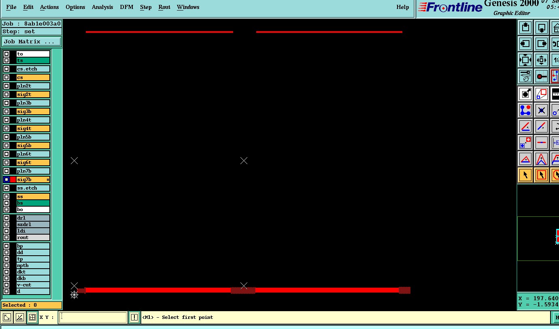Select the bs layer name

coord(33,203)
